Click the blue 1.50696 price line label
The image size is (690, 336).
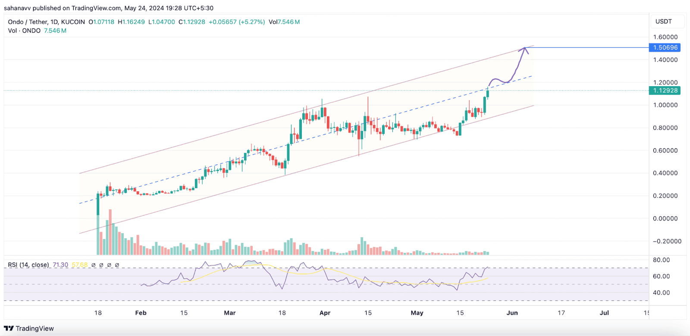665,47
